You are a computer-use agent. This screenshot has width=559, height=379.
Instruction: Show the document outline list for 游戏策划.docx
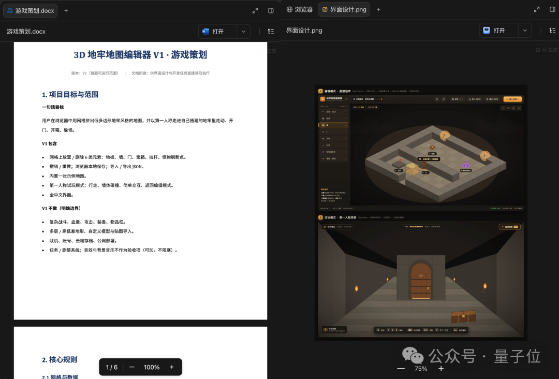pyautogui.click(x=271, y=32)
